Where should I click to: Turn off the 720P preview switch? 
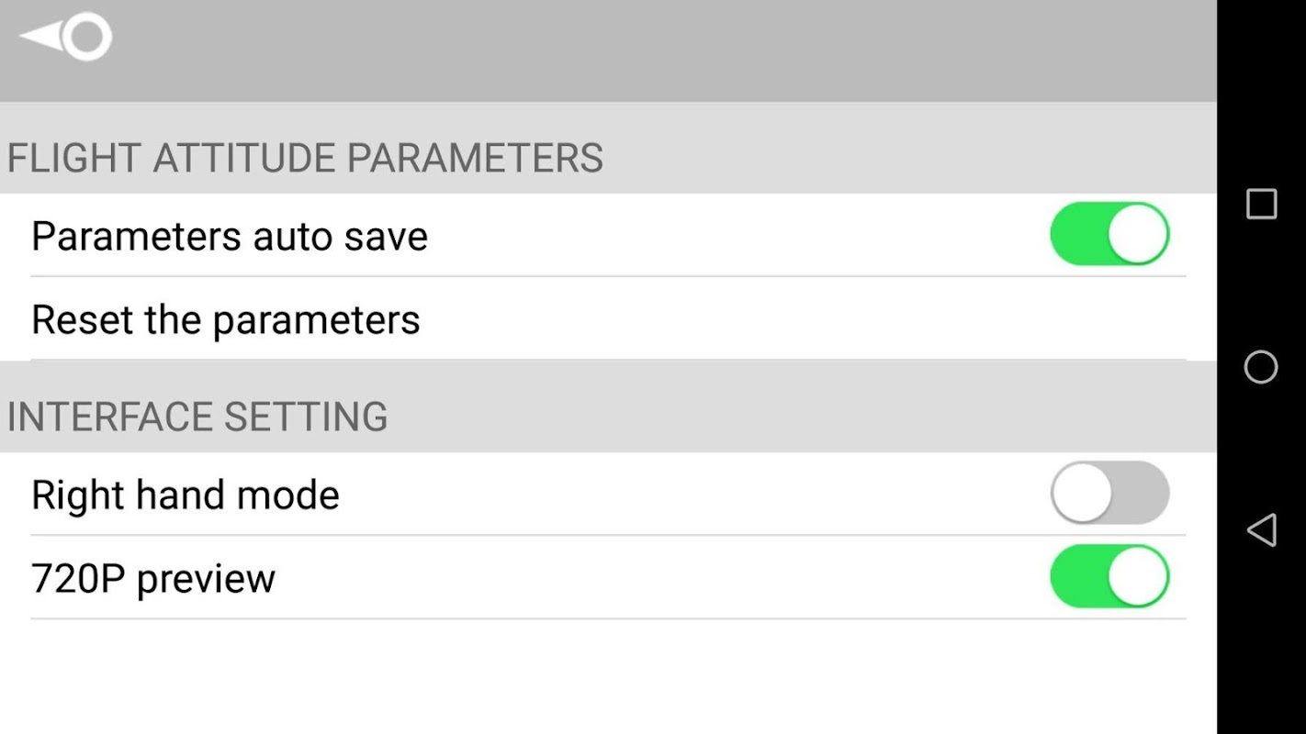pos(1109,577)
